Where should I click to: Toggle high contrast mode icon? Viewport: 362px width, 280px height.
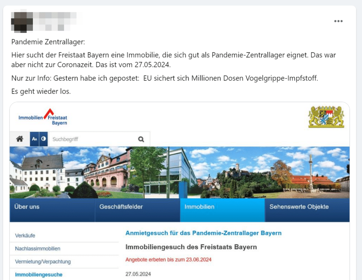tap(43, 139)
